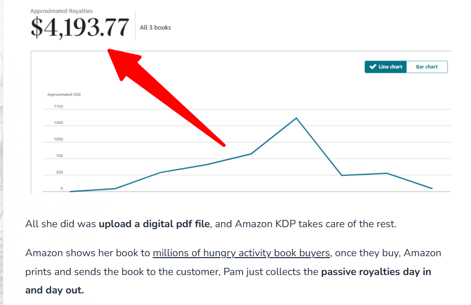471x305 pixels.
Task: Click the 700 y-axis value
Action: [x=59, y=156]
